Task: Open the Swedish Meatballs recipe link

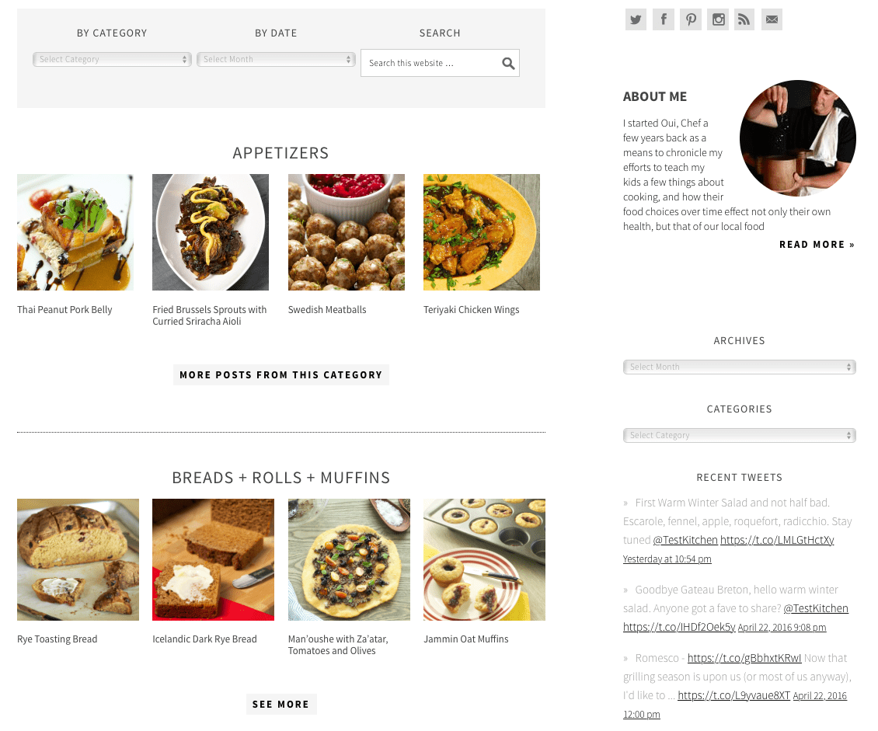Action: [x=327, y=309]
